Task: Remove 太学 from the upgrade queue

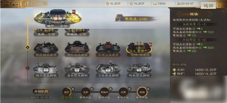Action: pyautogui.click(x=92, y=89)
